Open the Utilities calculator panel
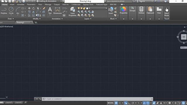This screenshot has height=105, width=187. pyautogui.click(x=141, y=10)
